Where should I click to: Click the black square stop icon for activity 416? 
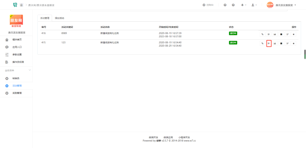(281, 34)
